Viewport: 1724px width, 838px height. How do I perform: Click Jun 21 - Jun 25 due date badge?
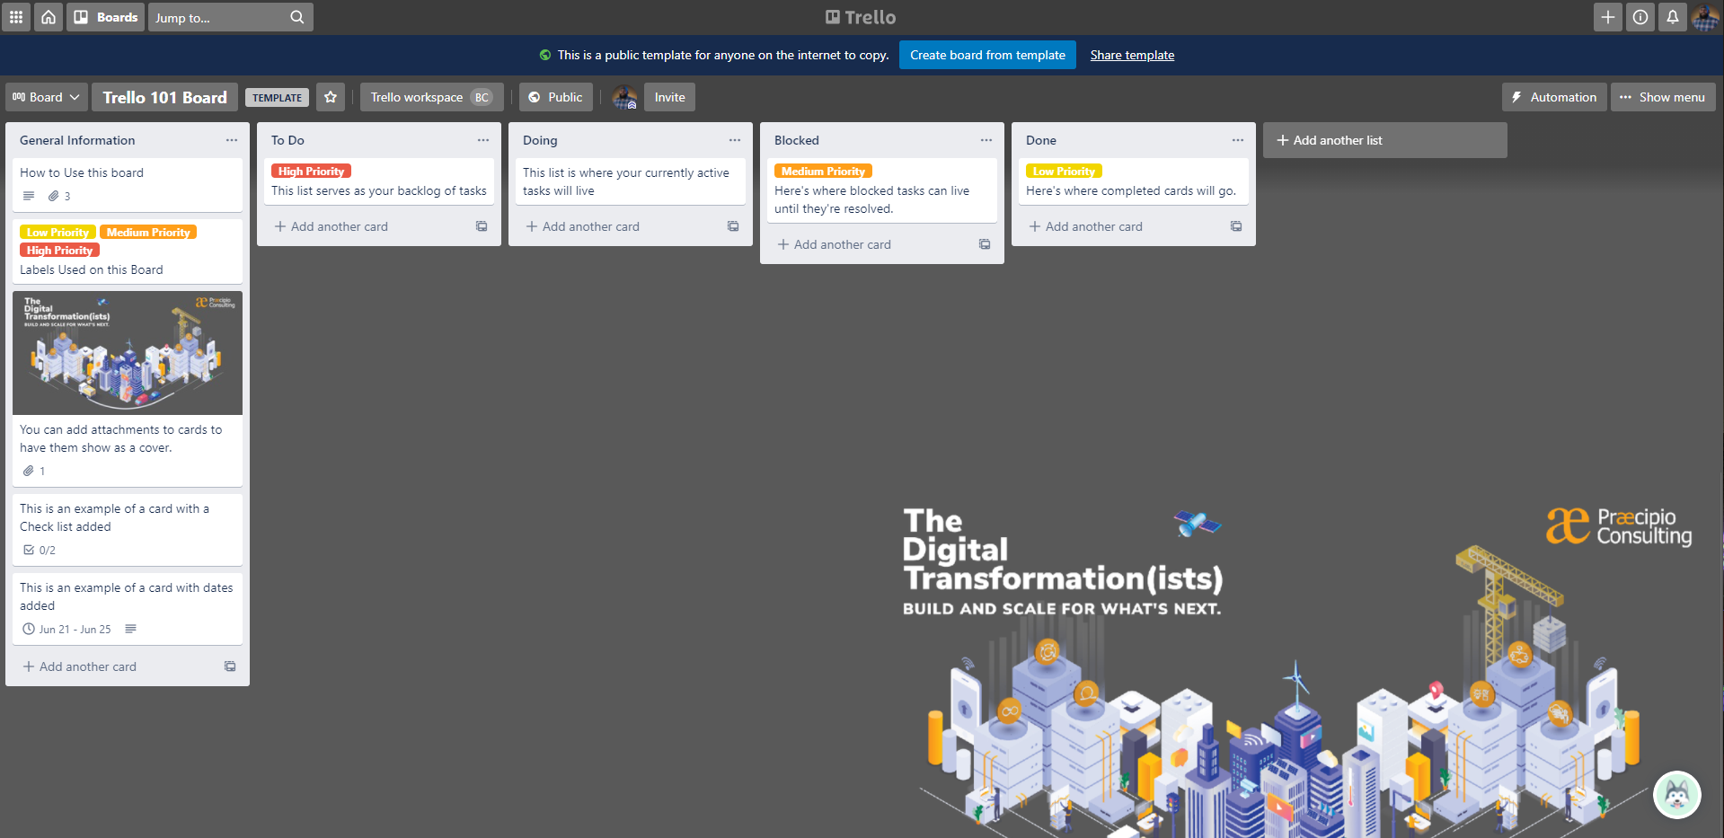(67, 629)
